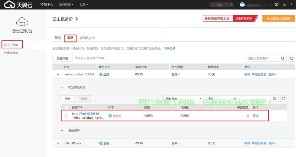Switch to the 策略 tab
This screenshot has width=296, height=157.
70,38
